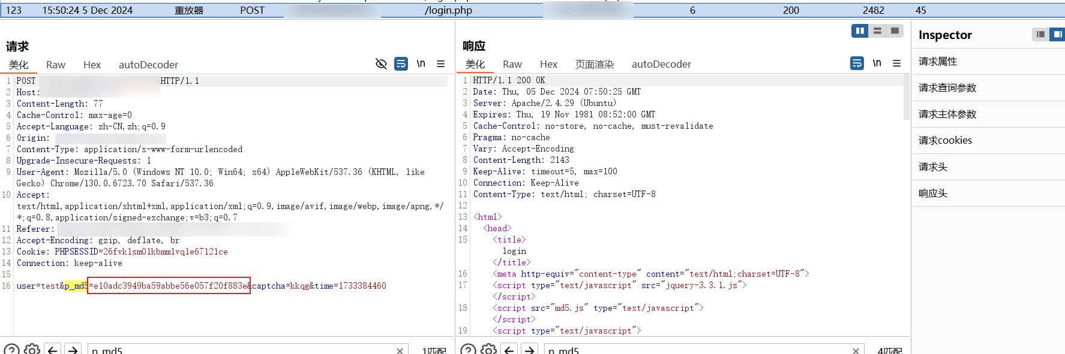
Task: Open the response panel hamburger options menu
Action: click(897, 63)
